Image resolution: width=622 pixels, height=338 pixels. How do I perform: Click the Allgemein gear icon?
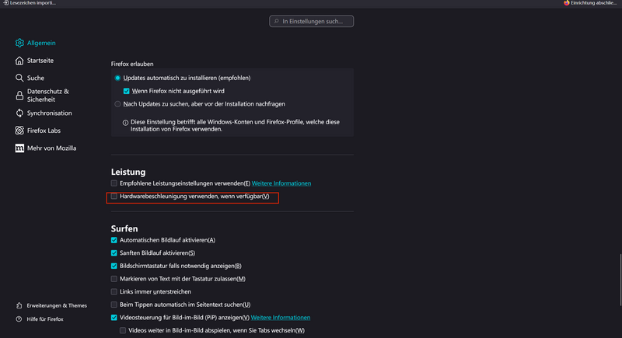19,43
